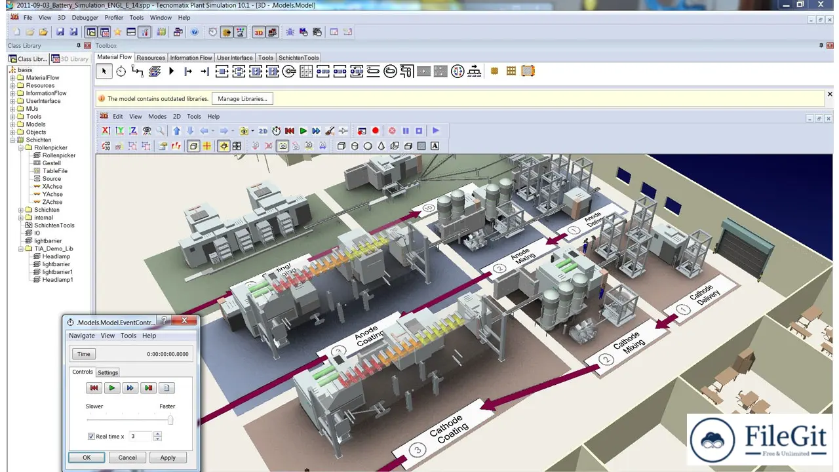This screenshot has width=839, height=472.
Task: Click Apply in EventController dialog
Action: pos(168,458)
